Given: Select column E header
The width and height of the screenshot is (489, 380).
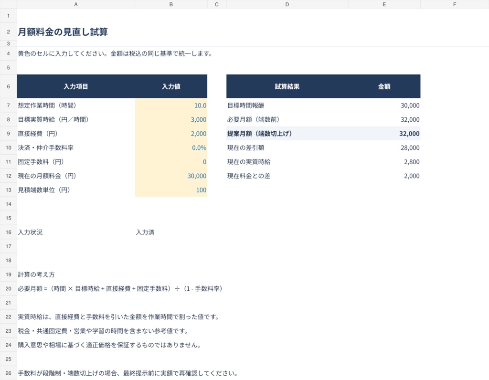Looking at the screenshot, I should (x=384, y=4).
